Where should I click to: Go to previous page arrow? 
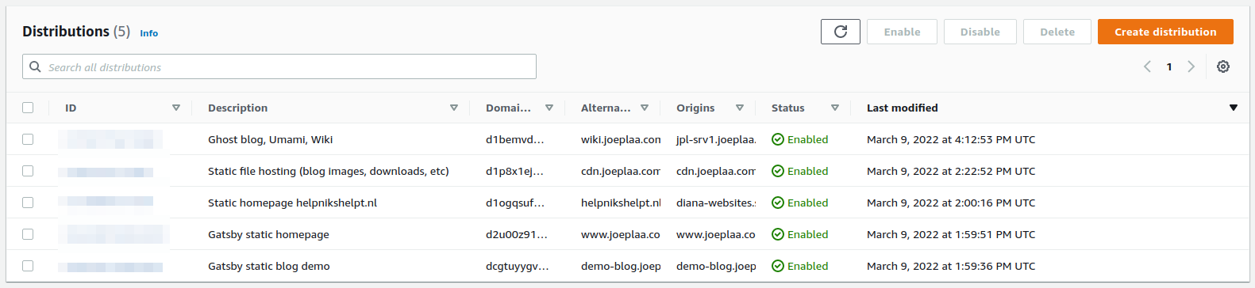click(x=1147, y=66)
